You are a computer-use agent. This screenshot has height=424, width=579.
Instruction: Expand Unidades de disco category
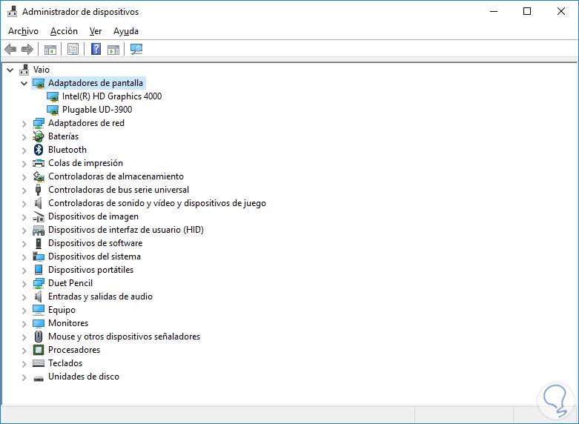24,377
